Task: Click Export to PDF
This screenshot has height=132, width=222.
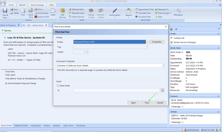Action: point(42,17)
